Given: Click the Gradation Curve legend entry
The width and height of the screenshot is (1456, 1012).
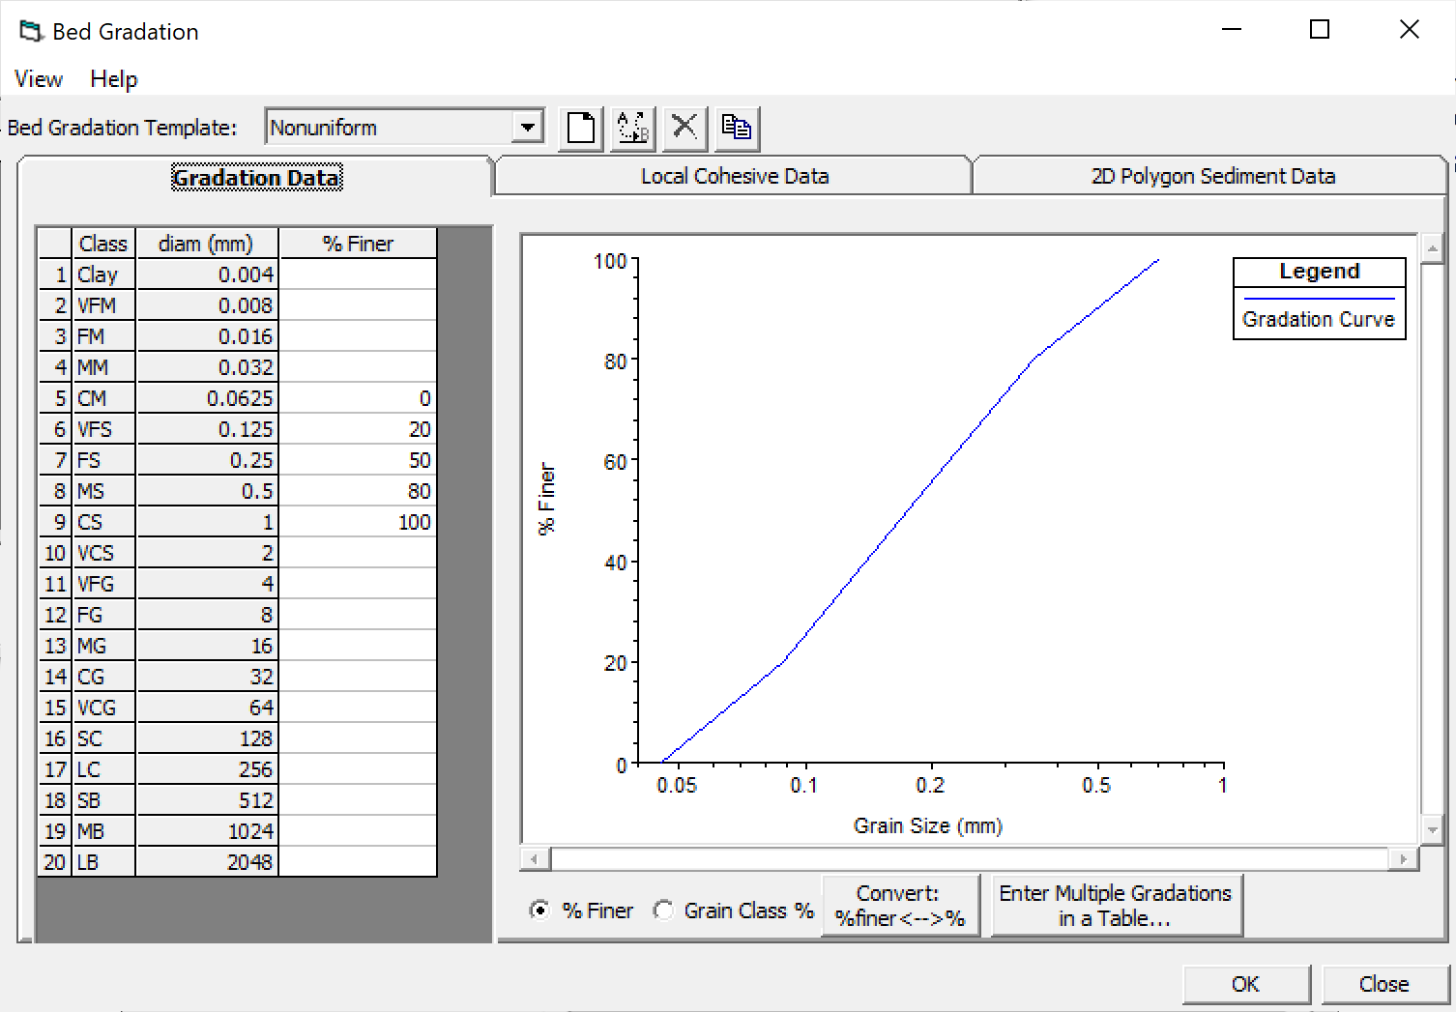Looking at the screenshot, I should (x=1319, y=319).
